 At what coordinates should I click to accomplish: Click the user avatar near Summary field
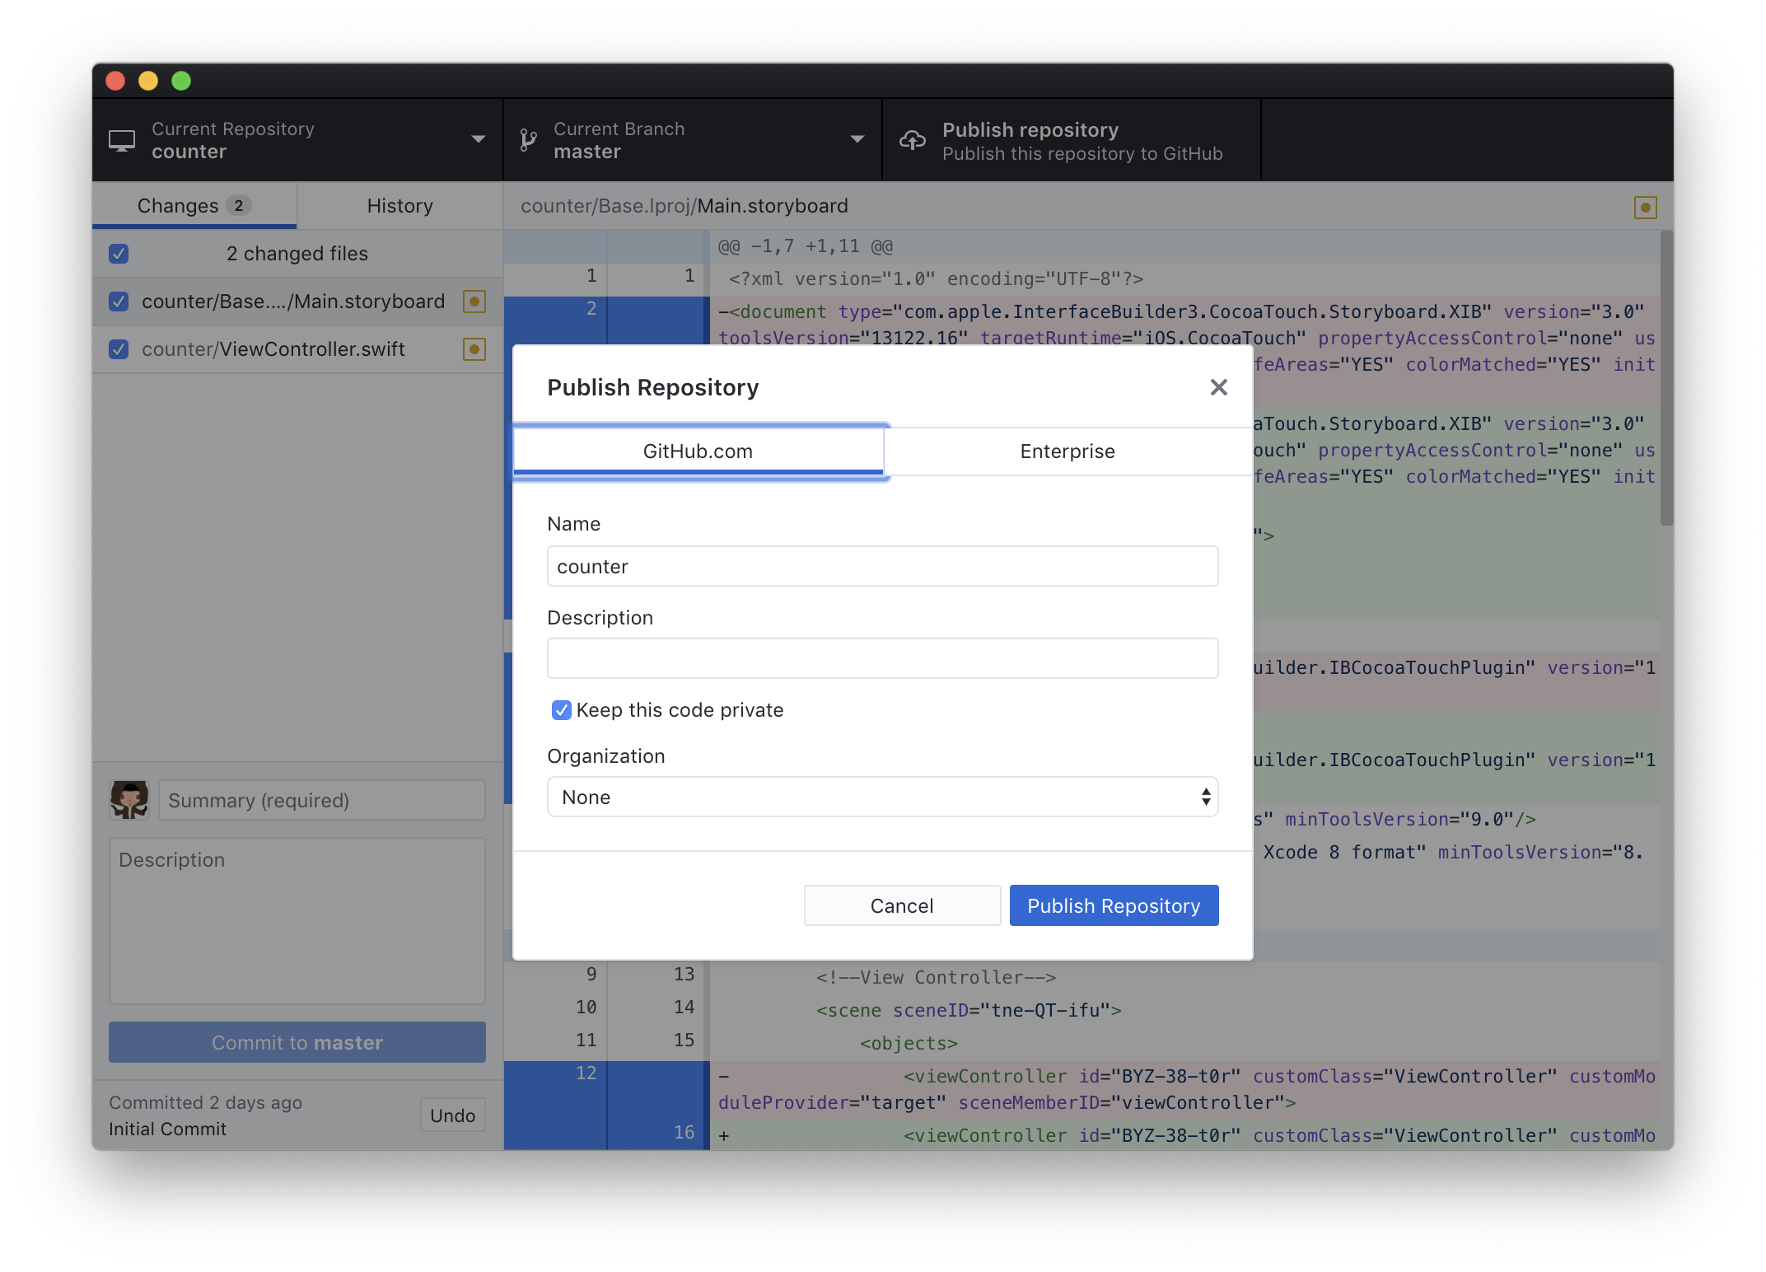pyautogui.click(x=129, y=800)
